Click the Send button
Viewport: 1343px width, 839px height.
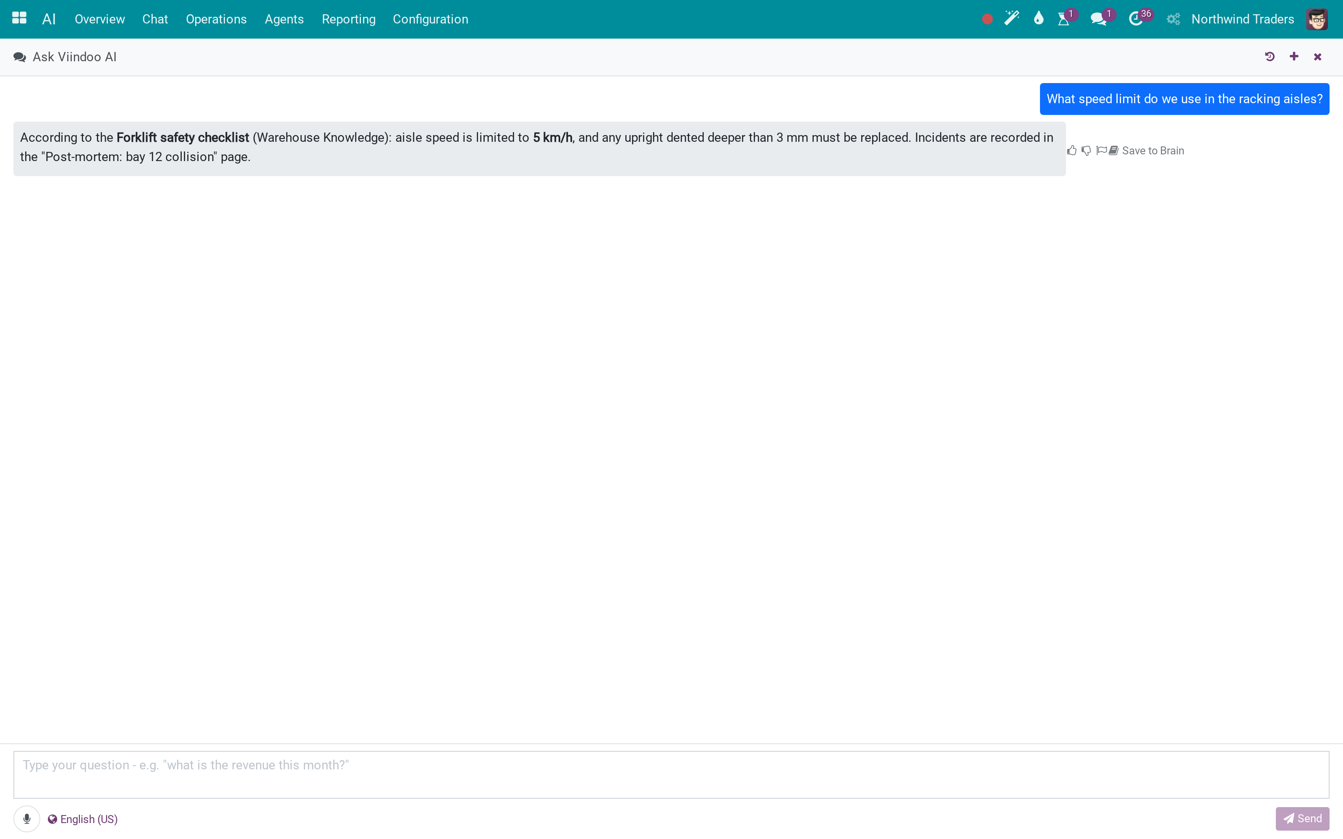[1302, 818]
